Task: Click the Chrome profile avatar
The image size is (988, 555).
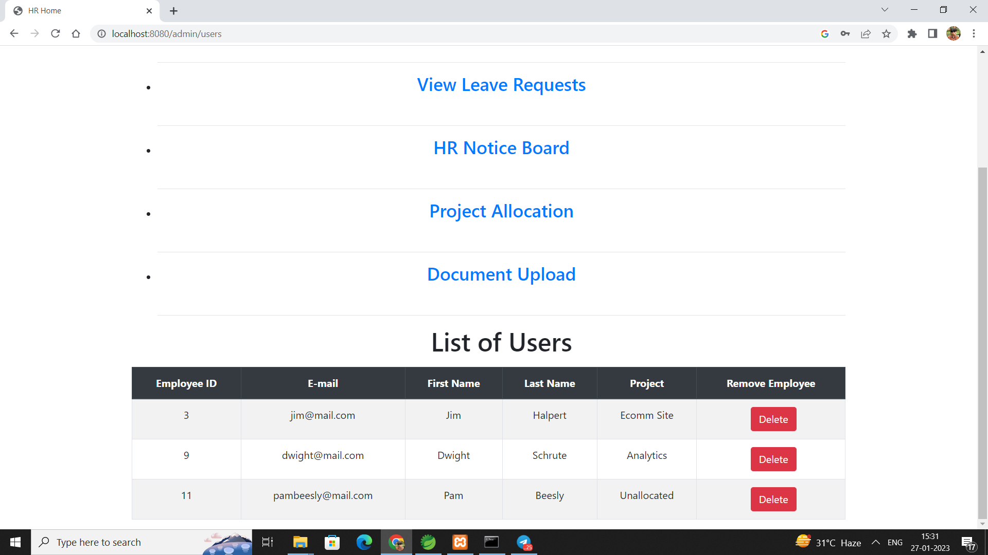Action: (954, 33)
